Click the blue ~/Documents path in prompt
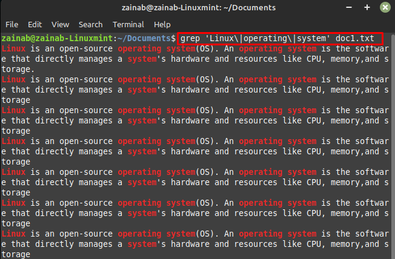This screenshot has width=395, height=259. 144,38
